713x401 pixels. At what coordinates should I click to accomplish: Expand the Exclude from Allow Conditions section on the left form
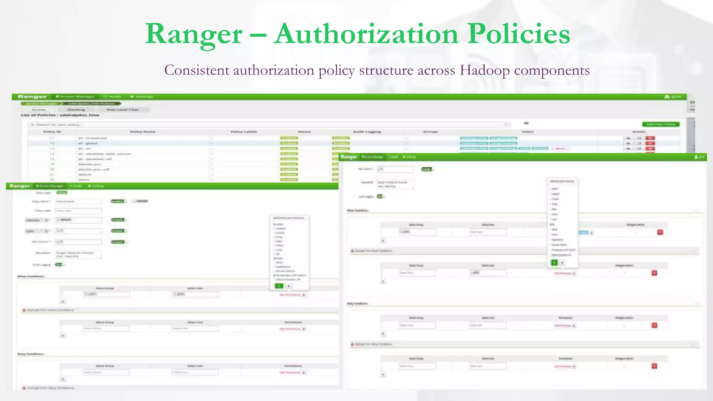tap(50, 310)
